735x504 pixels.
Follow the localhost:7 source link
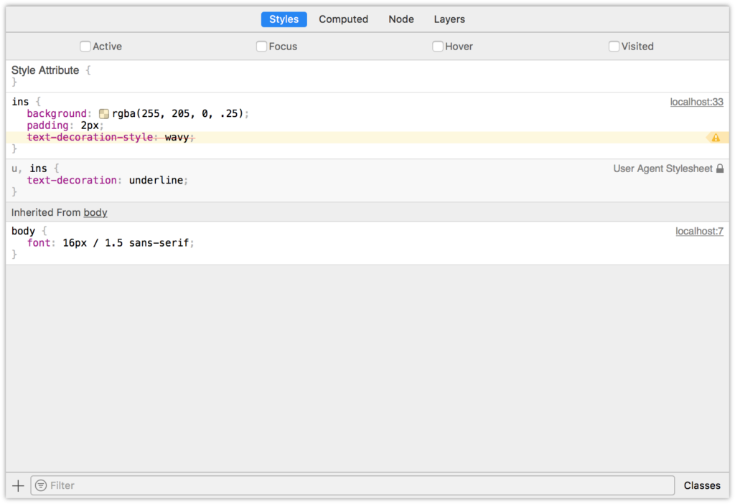pos(699,231)
